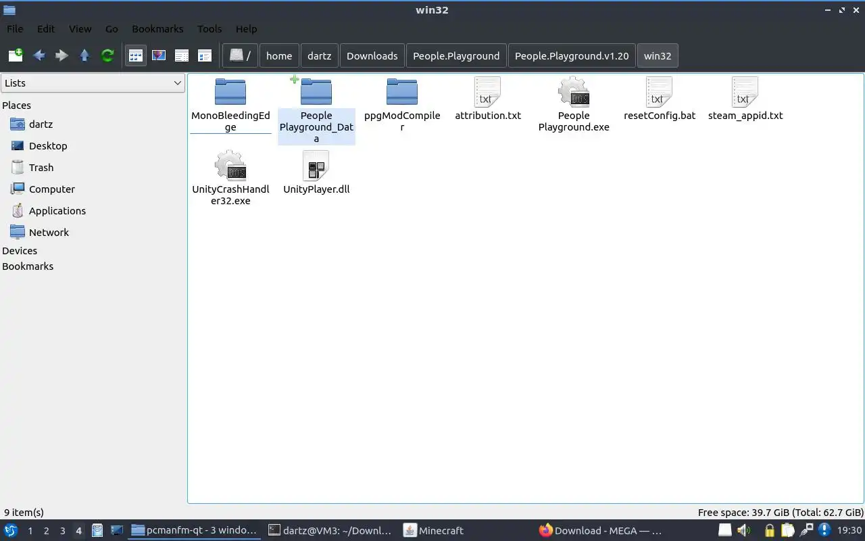
Task: Expand the Lists side pane dropdown
Action: (x=93, y=83)
